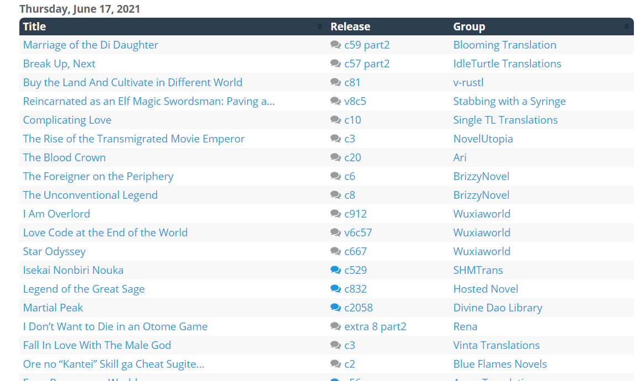This screenshot has height=381, width=635.
Task: Open comment icon for The Blood Crown c20
Action: click(x=335, y=157)
